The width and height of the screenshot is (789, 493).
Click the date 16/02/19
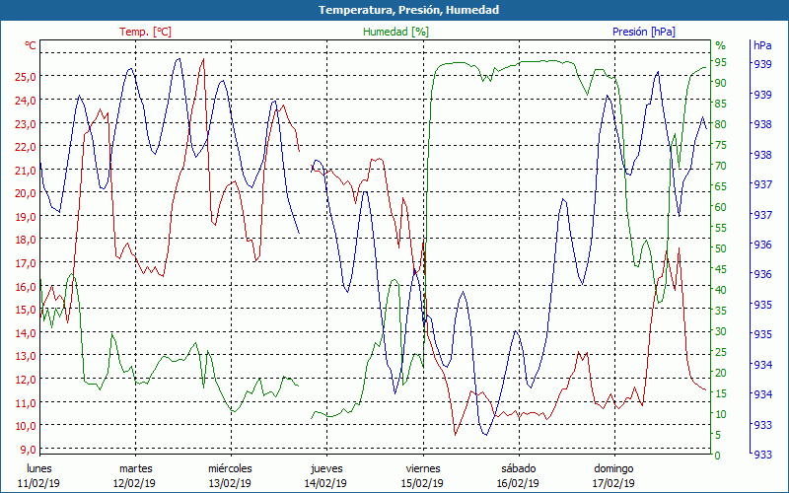click(x=518, y=483)
